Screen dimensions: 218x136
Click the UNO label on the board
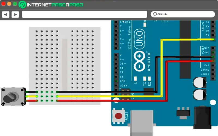coord(140,39)
